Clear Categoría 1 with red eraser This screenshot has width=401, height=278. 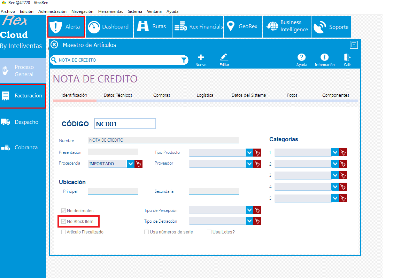pyautogui.click(x=343, y=152)
